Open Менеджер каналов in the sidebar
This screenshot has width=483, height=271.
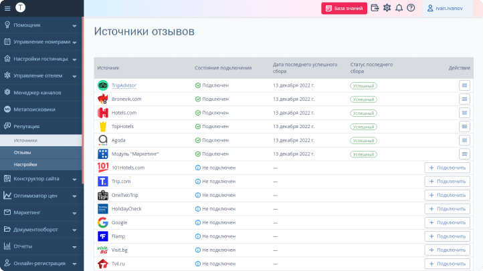(x=41, y=93)
